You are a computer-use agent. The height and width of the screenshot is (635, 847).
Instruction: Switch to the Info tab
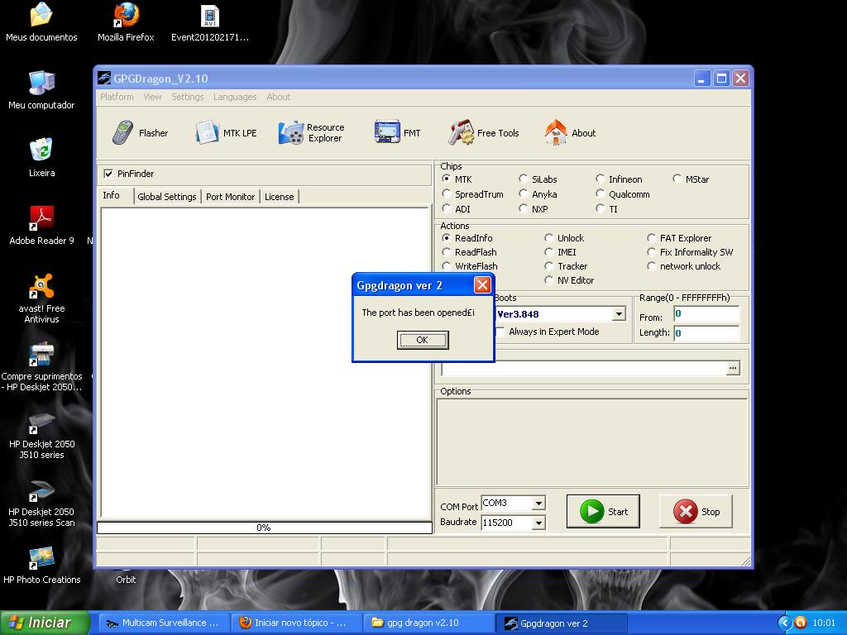[112, 195]
